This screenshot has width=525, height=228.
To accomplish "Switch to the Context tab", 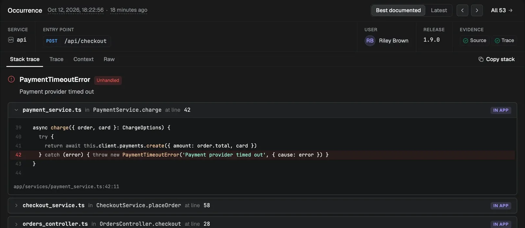I will pos(83,59).
